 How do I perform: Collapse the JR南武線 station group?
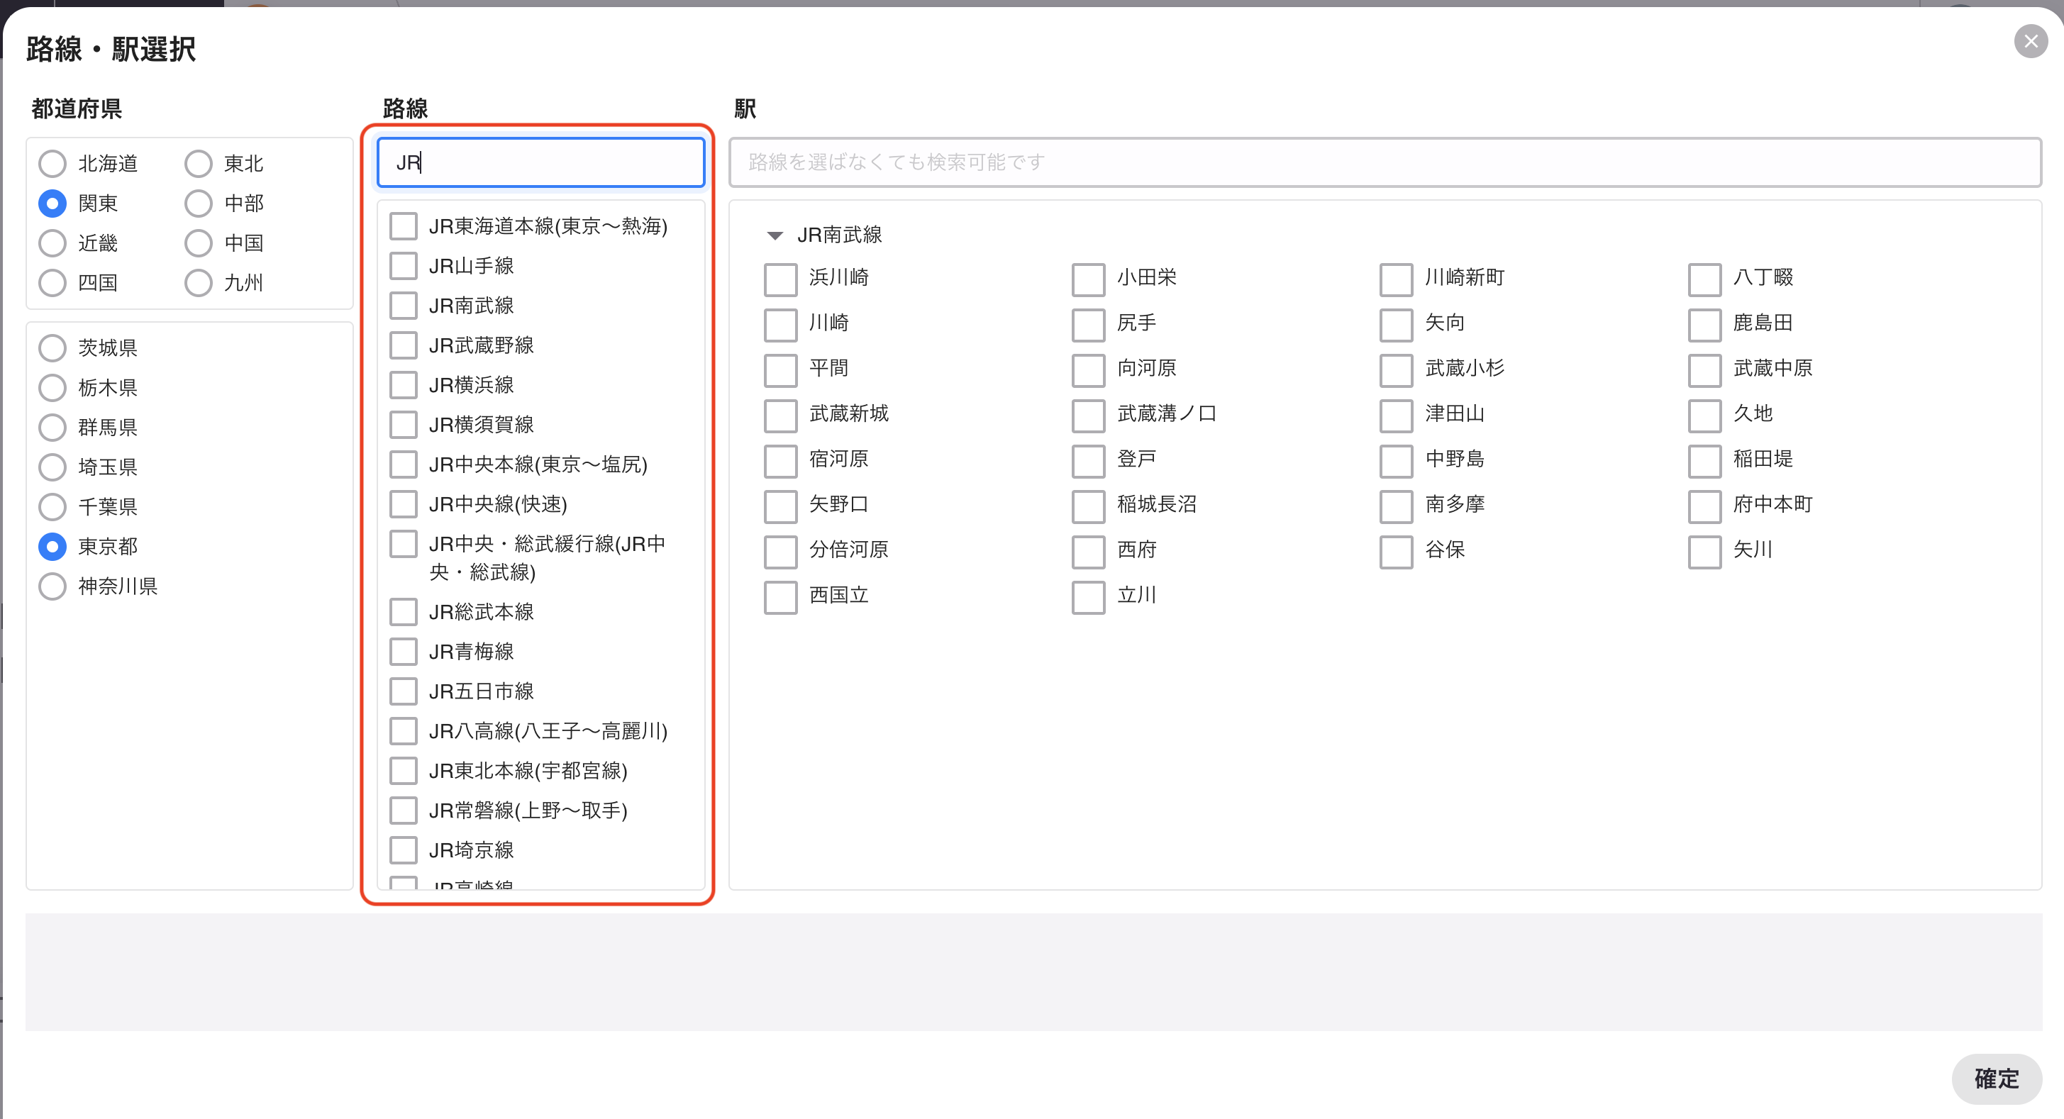pyautogui.click(x=774, y=235)
